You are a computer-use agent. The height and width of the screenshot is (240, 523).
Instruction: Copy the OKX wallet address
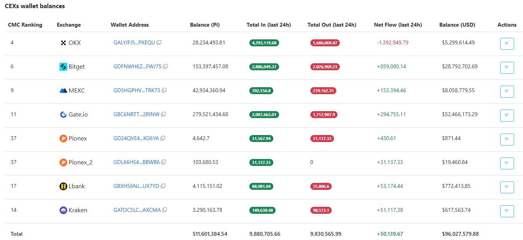[158, 42]
